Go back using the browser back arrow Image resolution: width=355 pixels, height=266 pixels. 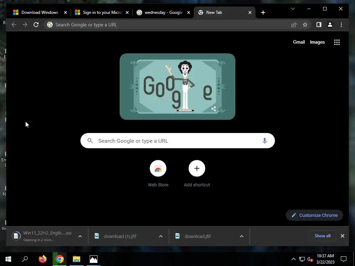point(14,25)
